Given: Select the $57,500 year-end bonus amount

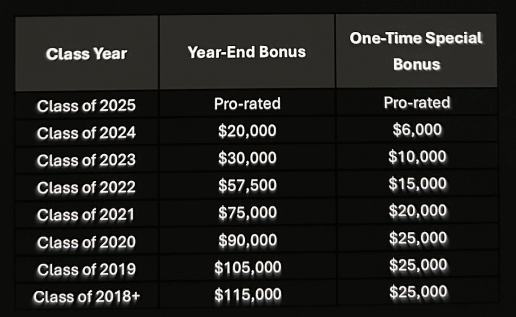Looking at the screenshot, I should [247, 185].
